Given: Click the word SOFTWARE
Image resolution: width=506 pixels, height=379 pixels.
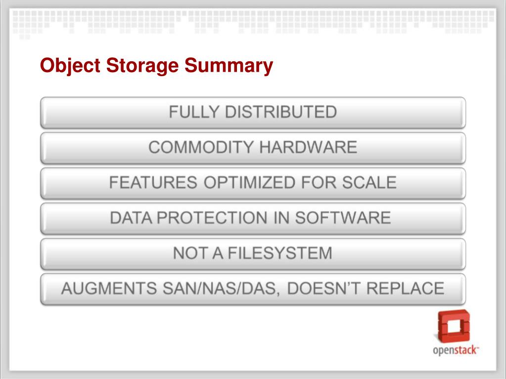Looking at the screenshot, I should pyautogui.click(x=343, y=217).
